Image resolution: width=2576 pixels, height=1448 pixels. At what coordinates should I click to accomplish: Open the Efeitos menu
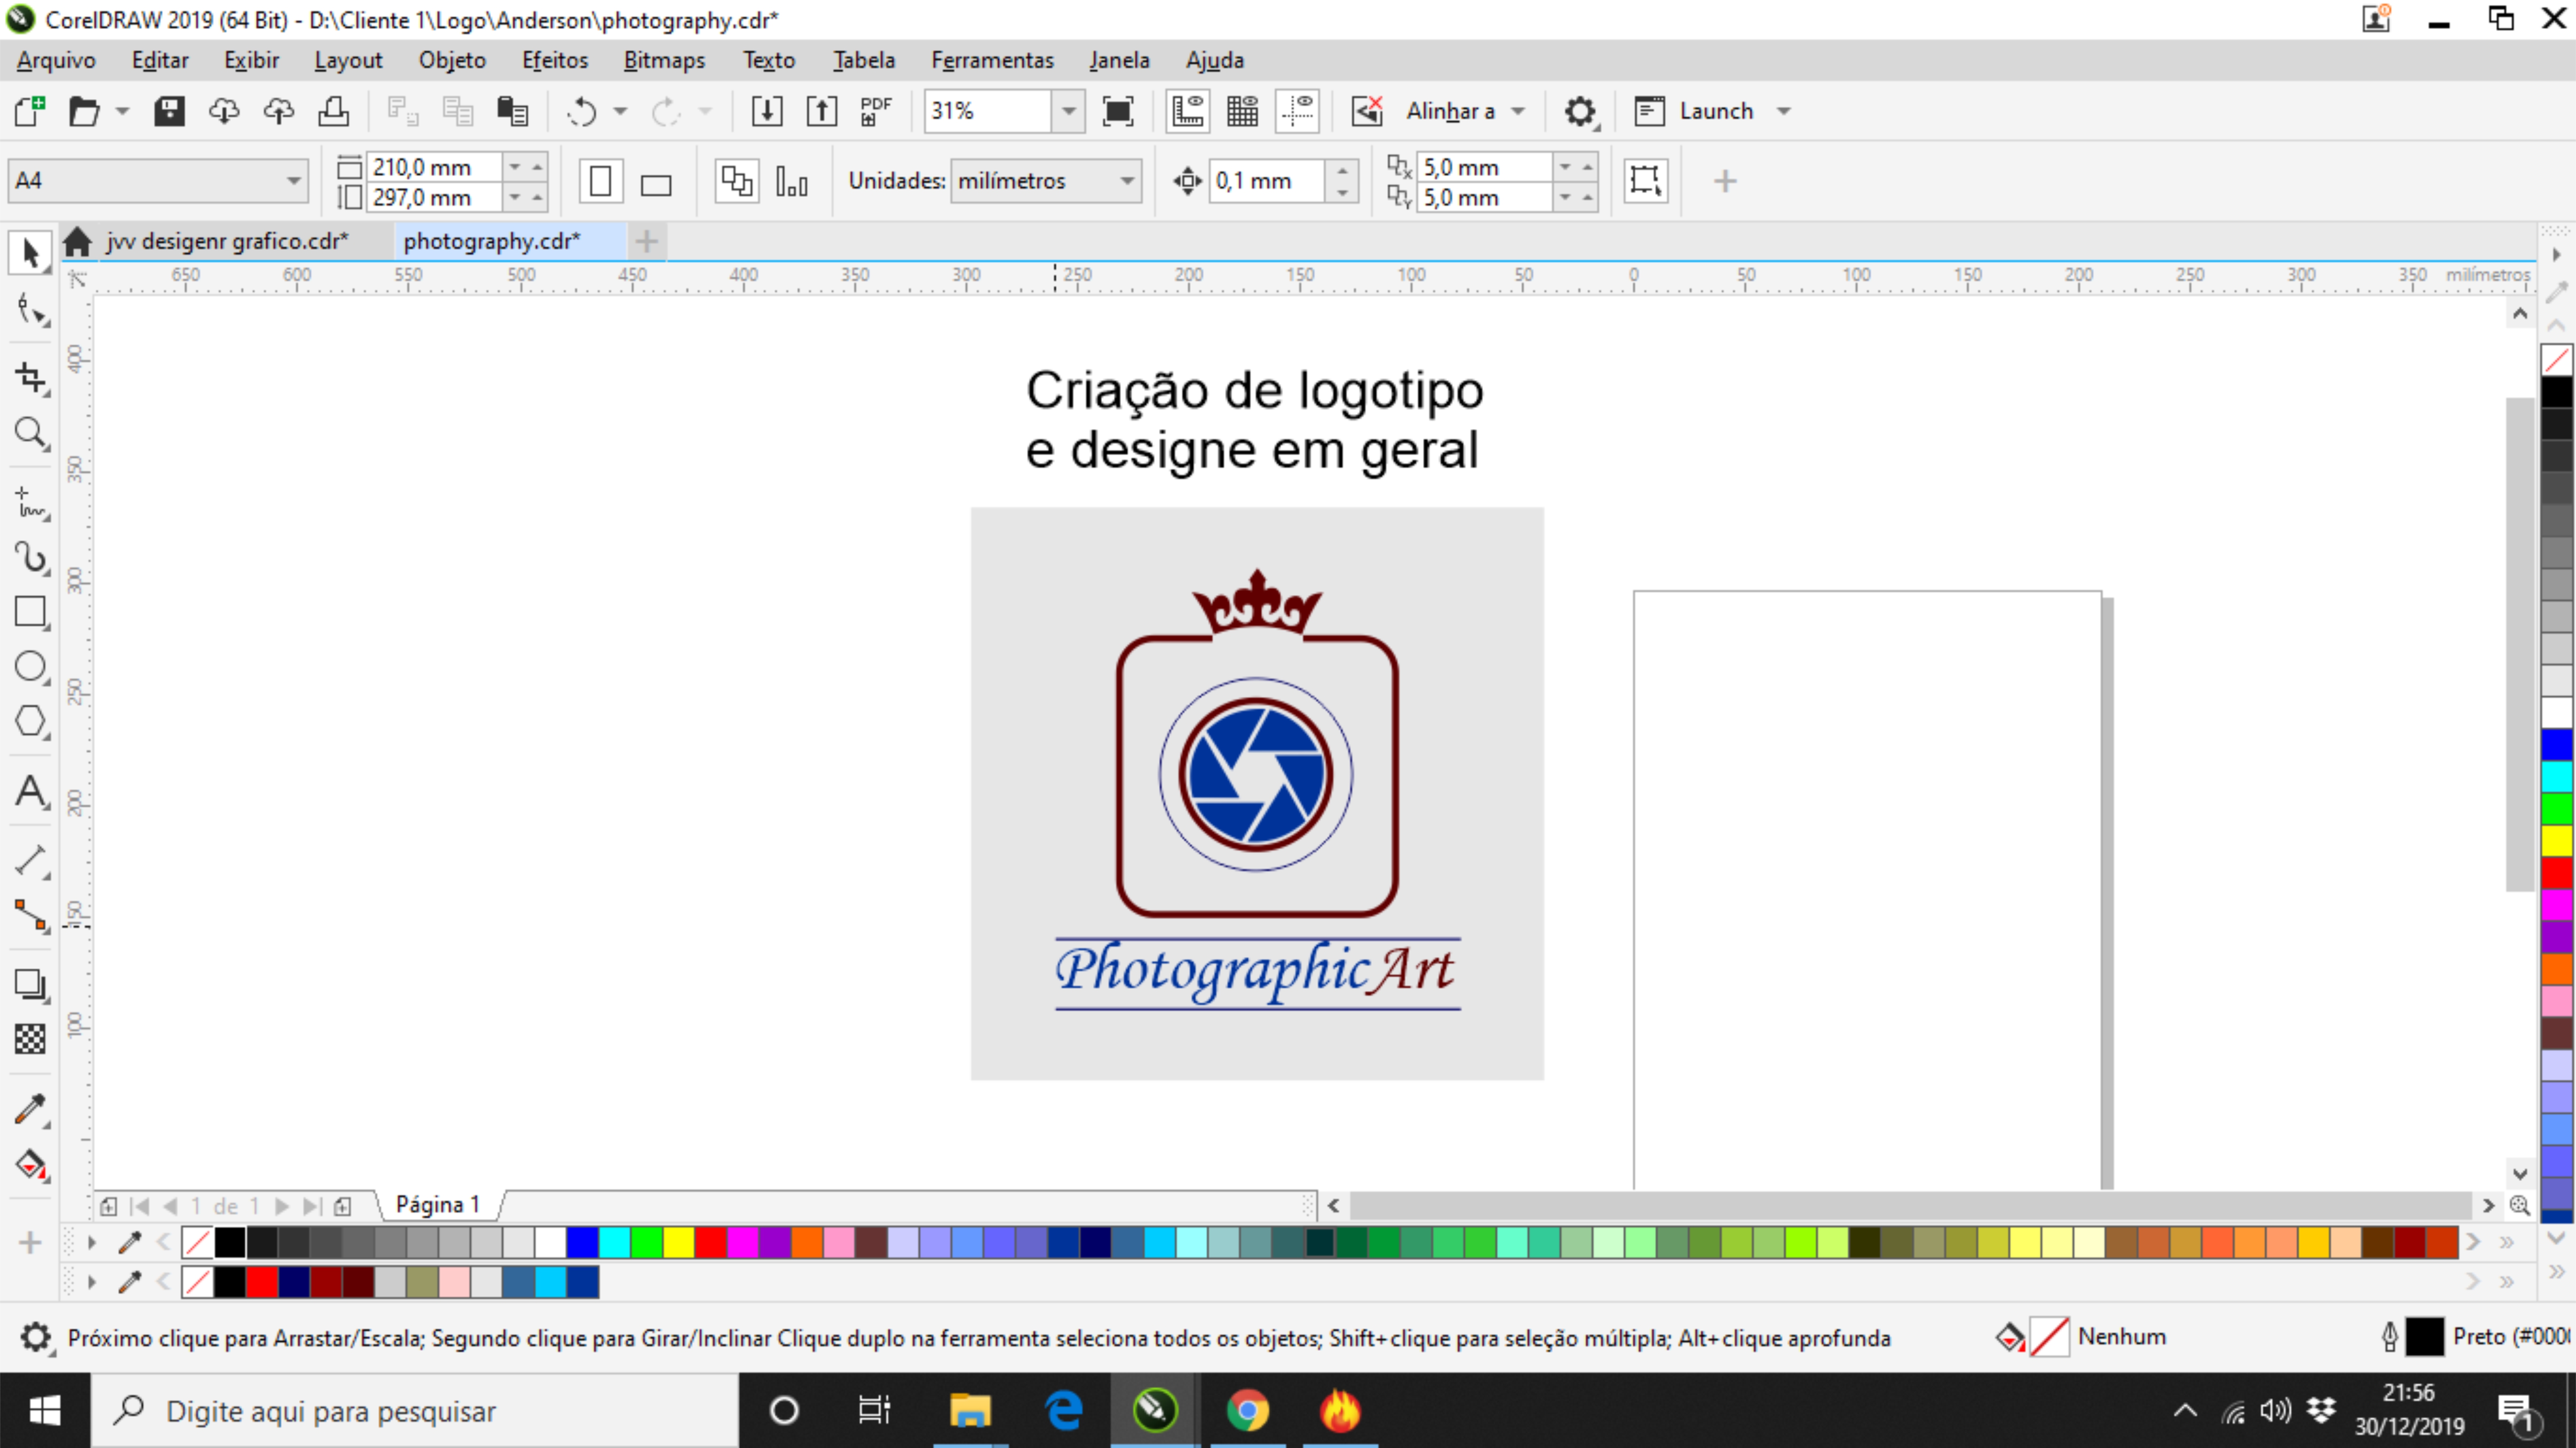(x=554, y=60)
